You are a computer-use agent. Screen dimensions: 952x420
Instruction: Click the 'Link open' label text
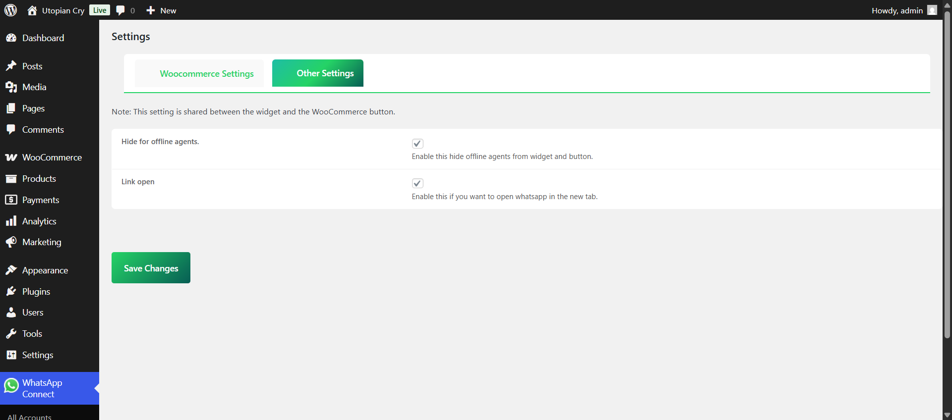pyautogui.click(x=138, y=182)
